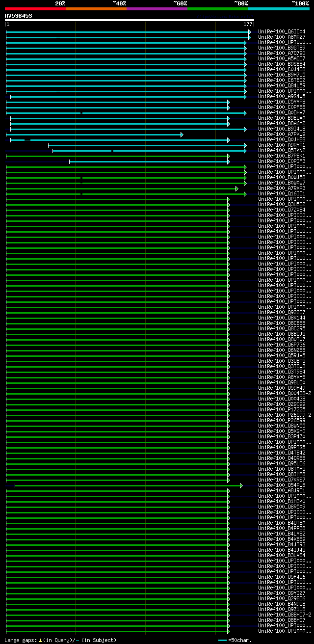The width and height of the screenshot is (314, 644).
Task: Click UniRef100_Q8BHD7-2 isoform label
Action: pyautogui.click(x=285, y=615)
